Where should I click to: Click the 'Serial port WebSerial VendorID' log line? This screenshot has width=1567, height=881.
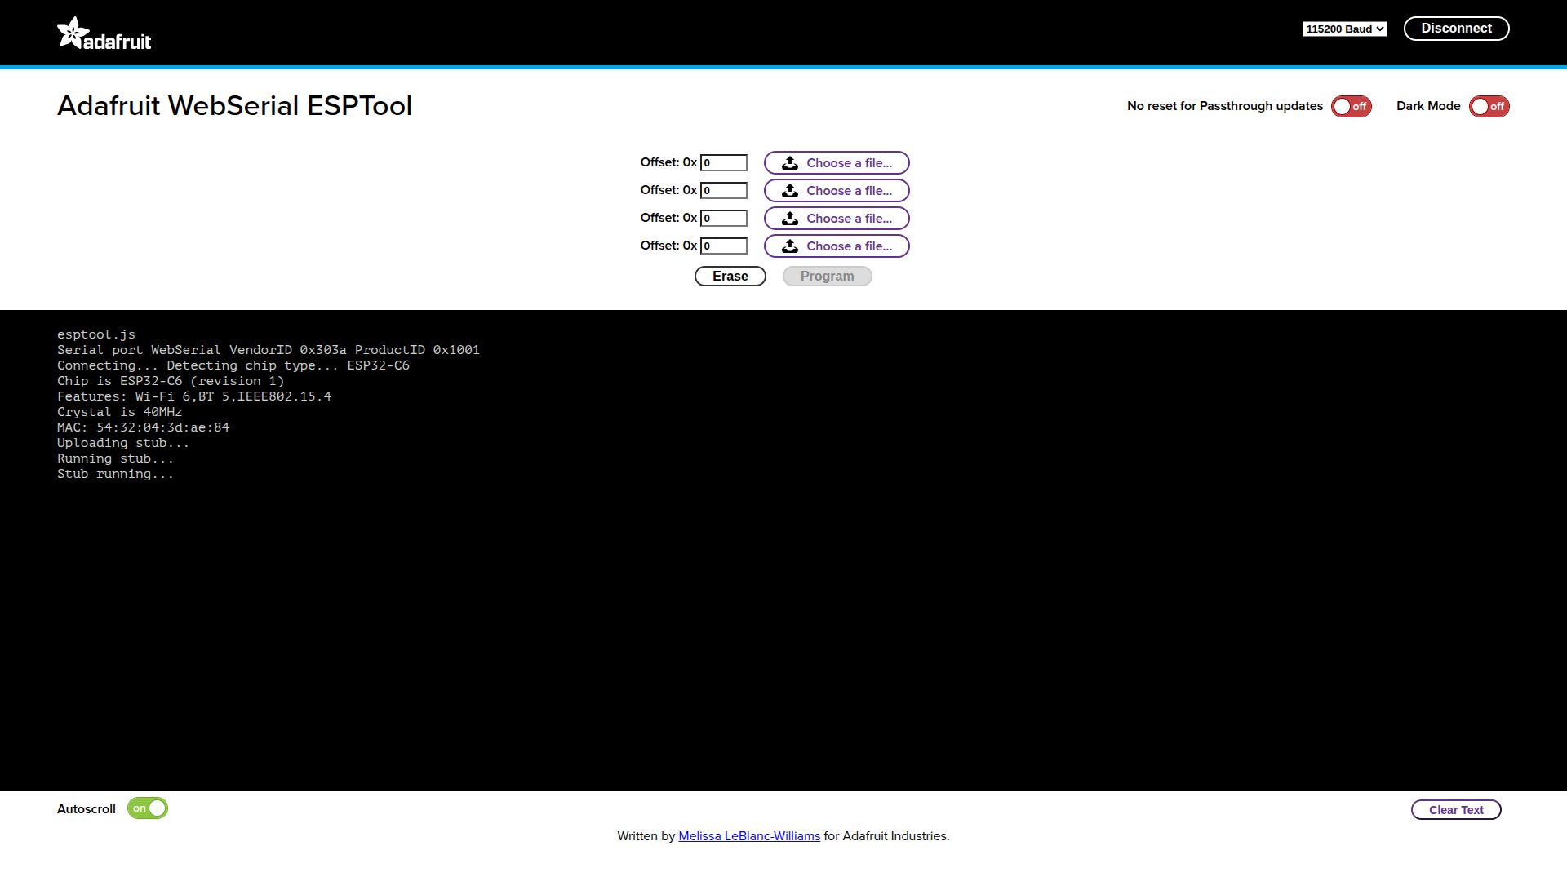[269, 350]
